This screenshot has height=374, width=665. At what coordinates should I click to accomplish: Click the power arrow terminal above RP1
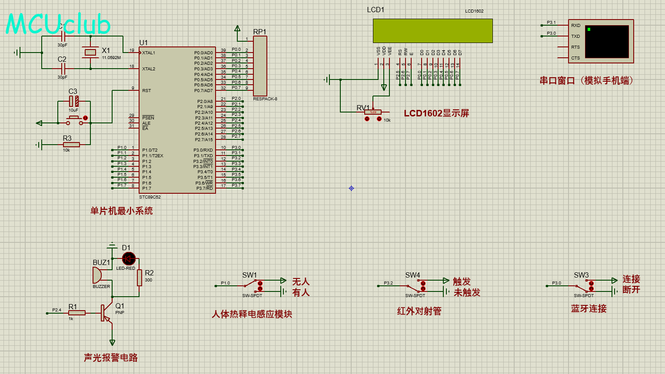click(237, 29)
